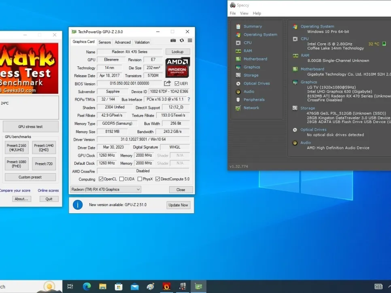Open the Mail app from the taskbar
The width and height of the screenshot is (391, 293).
click(135, 287)
